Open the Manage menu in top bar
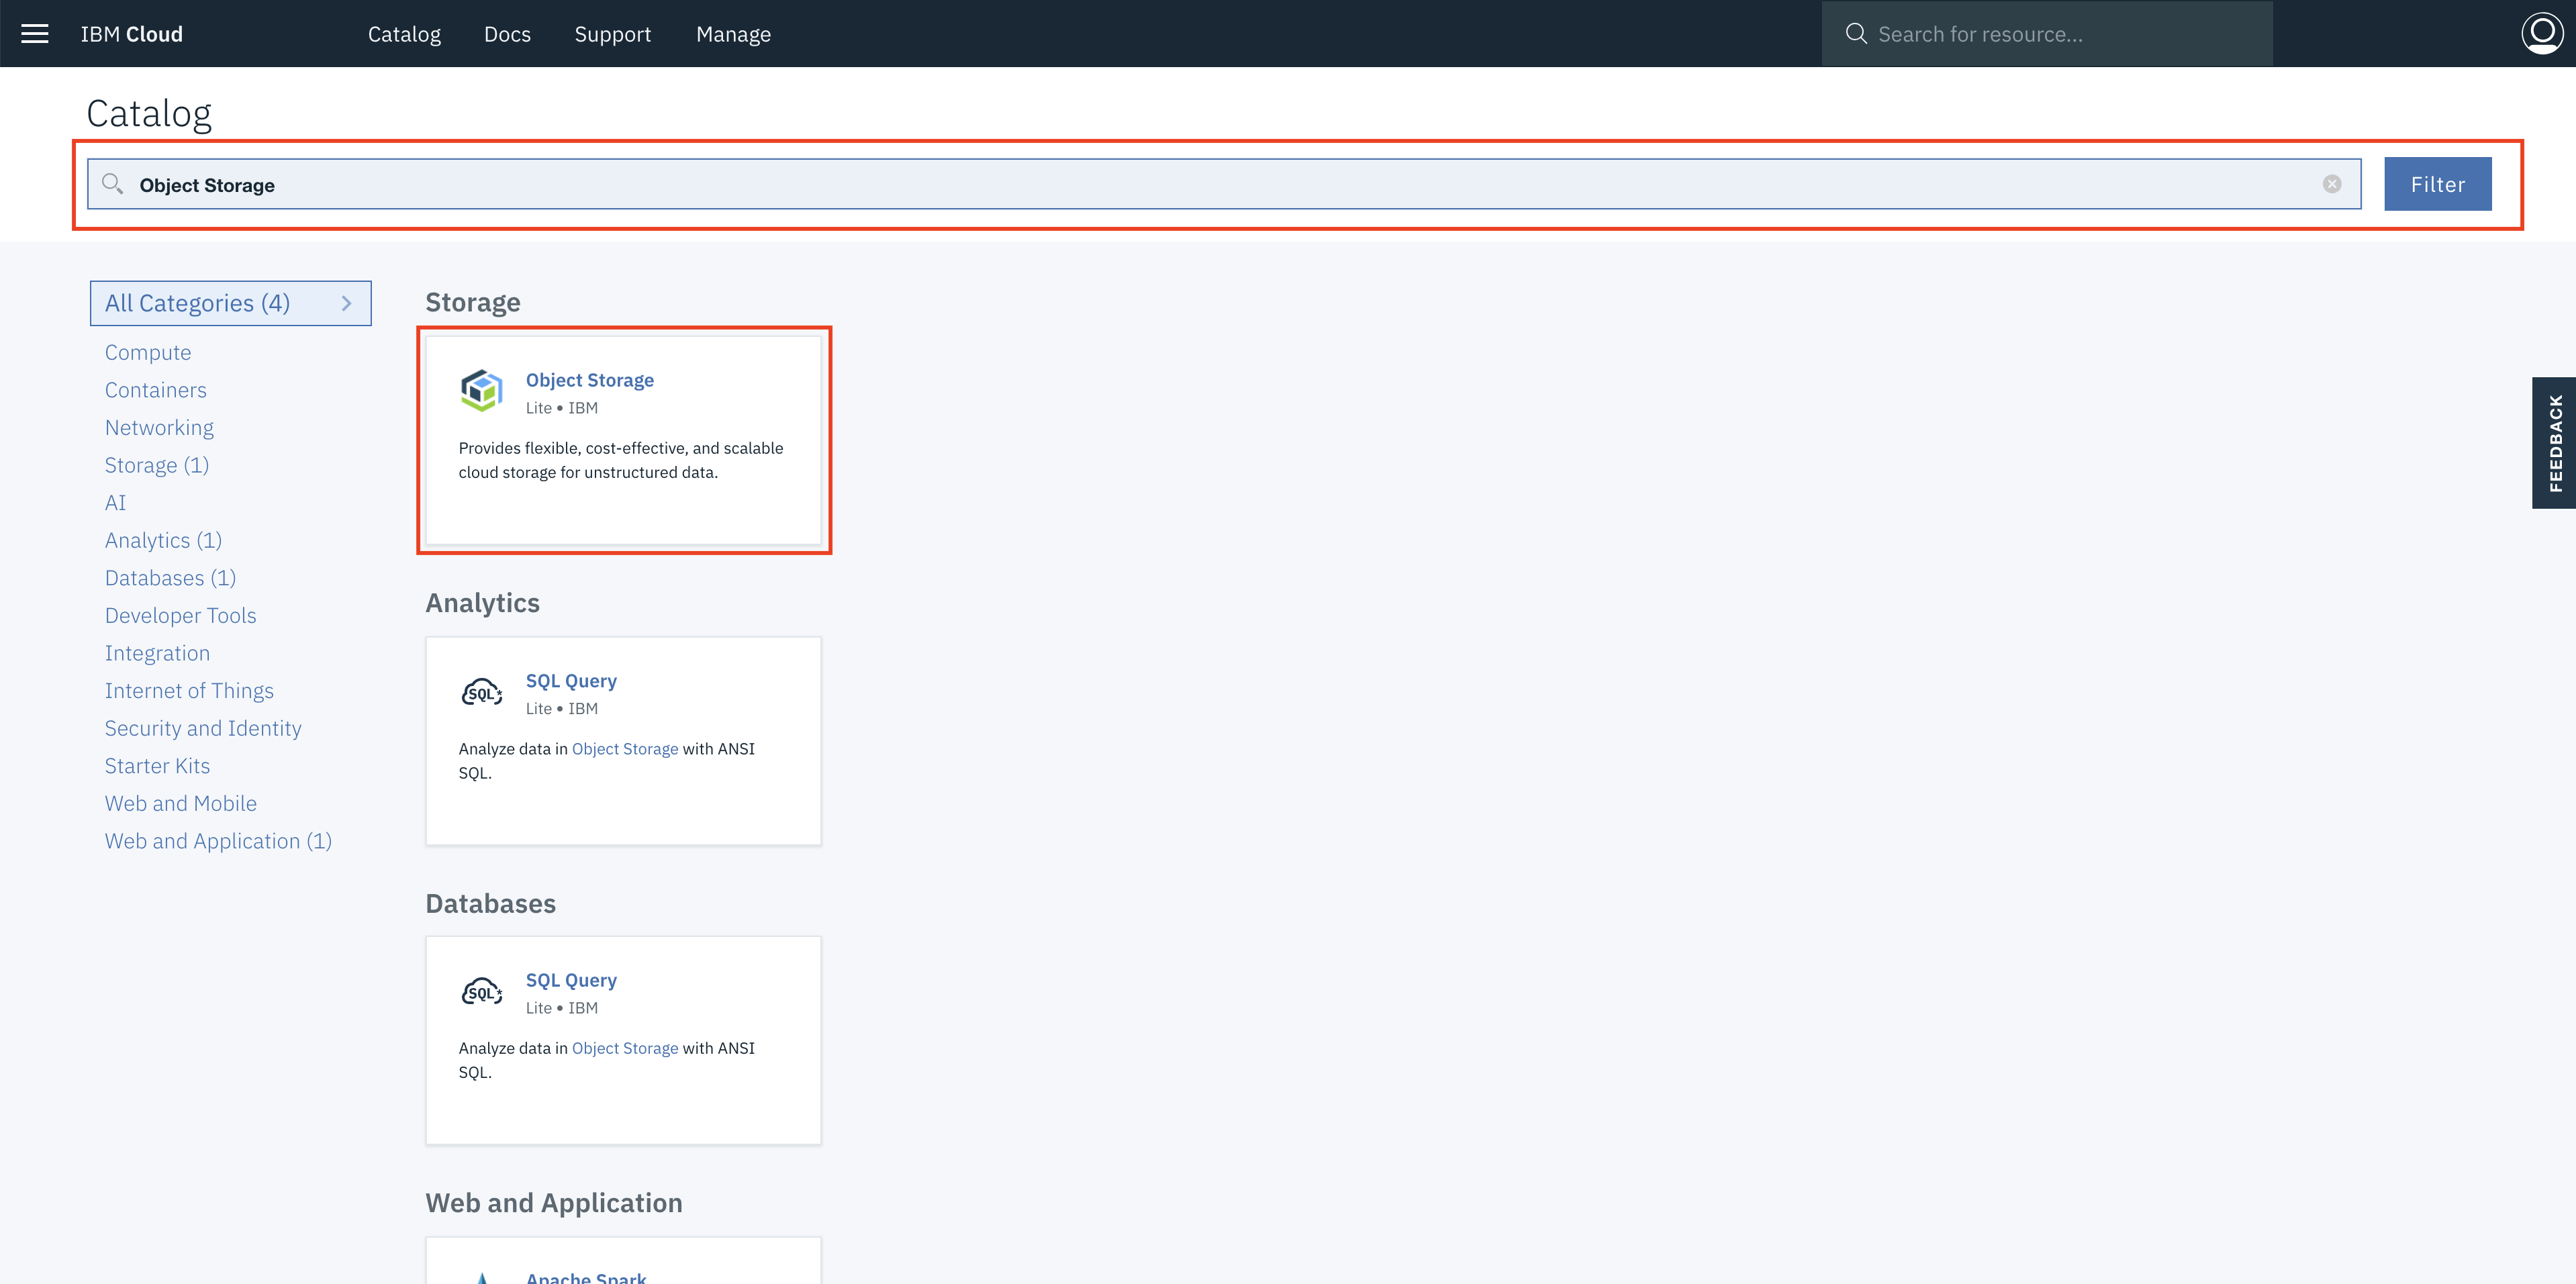The width and height of the screenshot is (2576, 1284). 733,34
